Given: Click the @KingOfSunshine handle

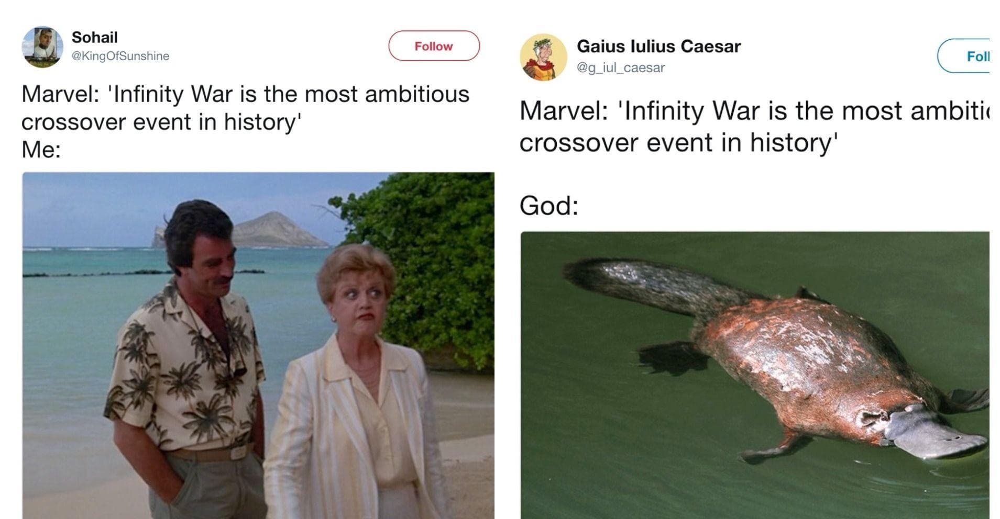Looking at the screenshot, I should click(120, 56).
